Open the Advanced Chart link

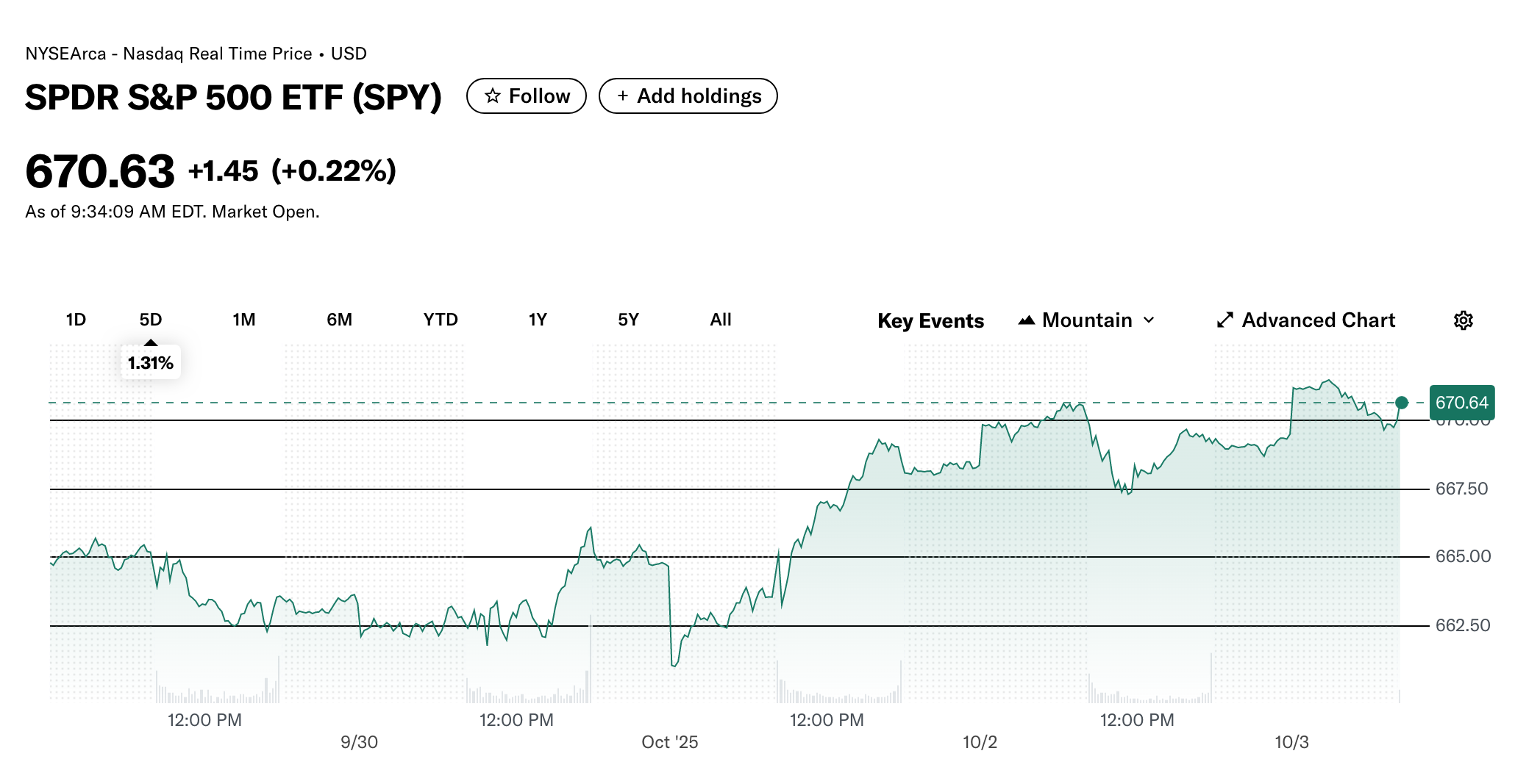click(1318, 320)
